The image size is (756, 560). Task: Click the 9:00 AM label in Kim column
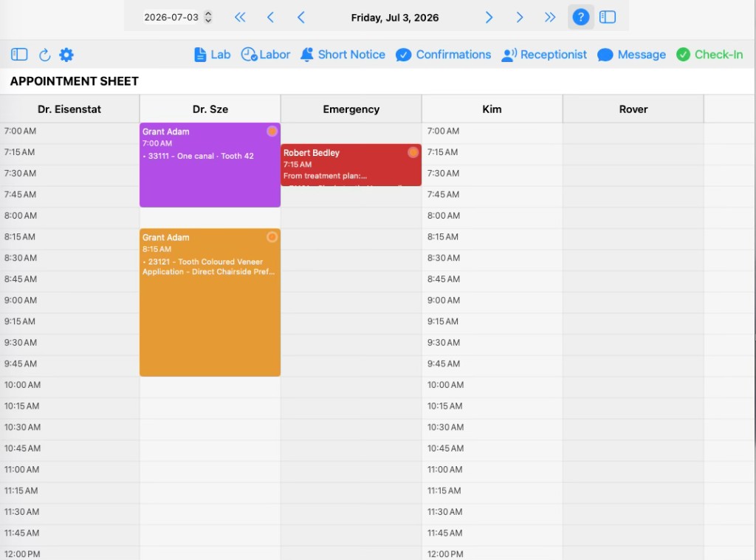tap(444, 300)
